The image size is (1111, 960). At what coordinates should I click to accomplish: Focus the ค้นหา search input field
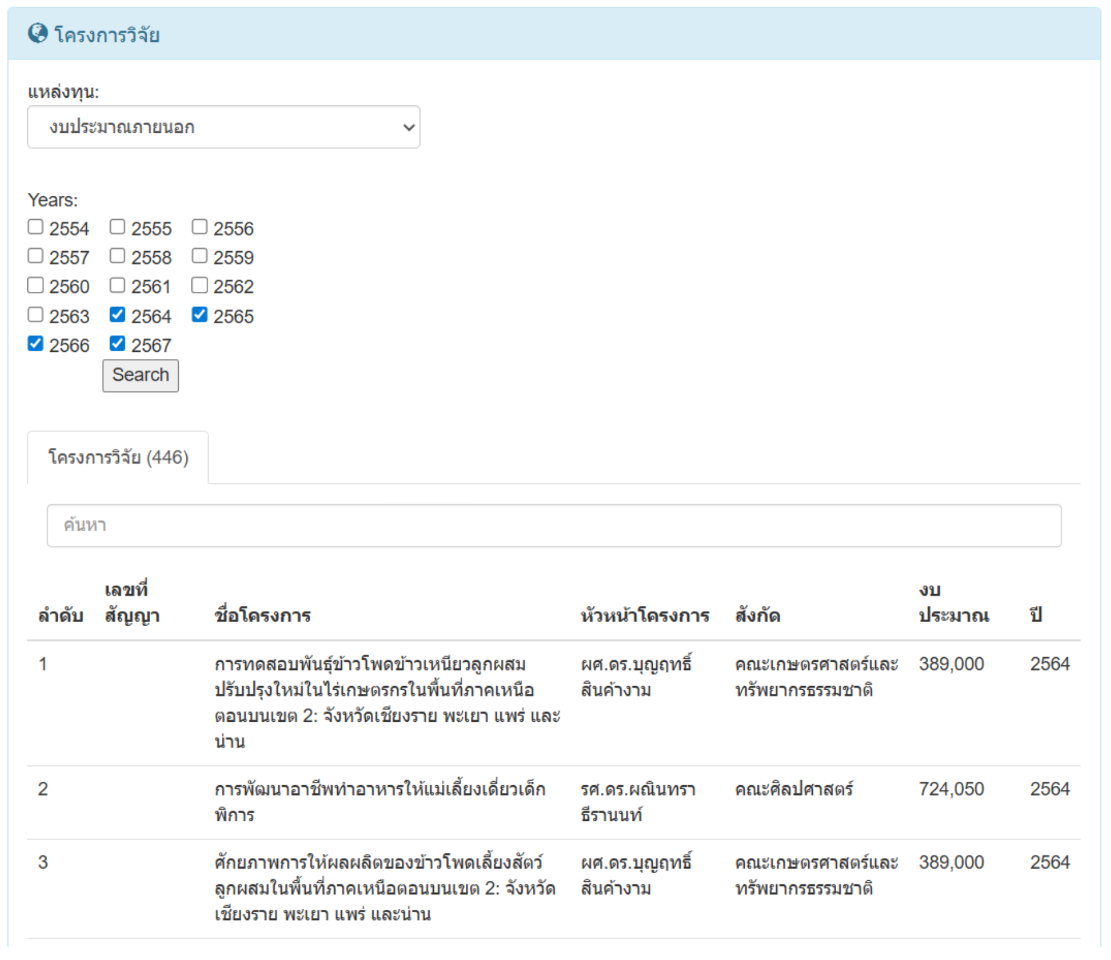tap(554, 525)
